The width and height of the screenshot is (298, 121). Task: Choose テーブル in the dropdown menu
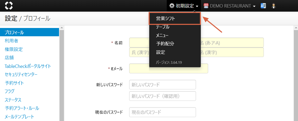163,27
